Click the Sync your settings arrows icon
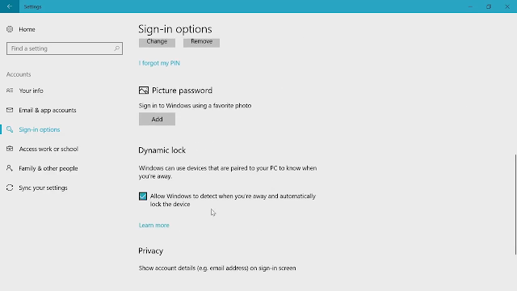Viewport: 517px width, 291px height. (10, 188)
